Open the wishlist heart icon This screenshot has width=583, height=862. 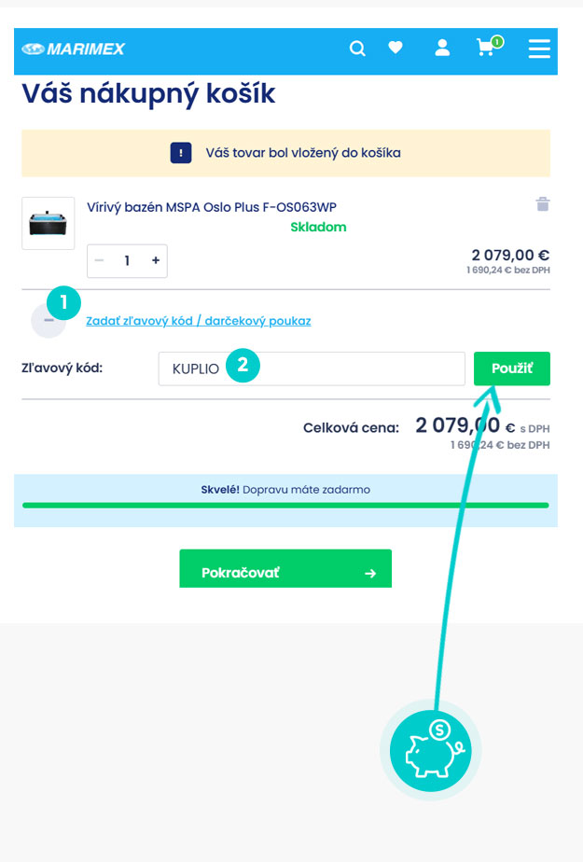click(396, 49)
